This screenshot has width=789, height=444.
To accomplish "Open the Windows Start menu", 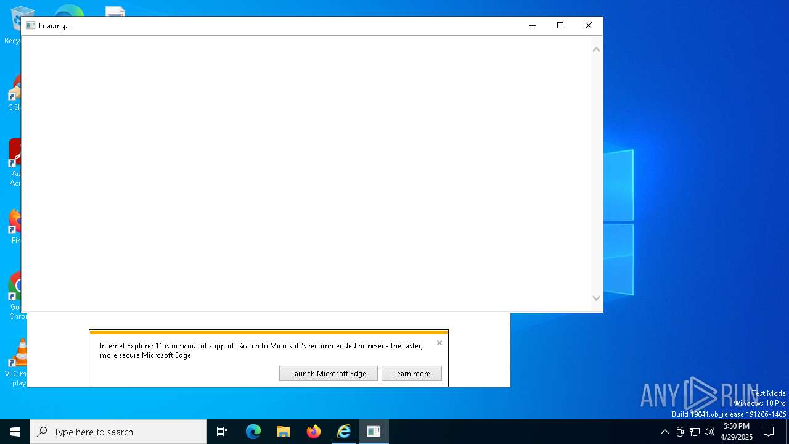I will (15, 432).
